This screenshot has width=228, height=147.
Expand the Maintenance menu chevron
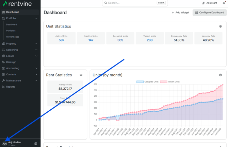point(36,80)
